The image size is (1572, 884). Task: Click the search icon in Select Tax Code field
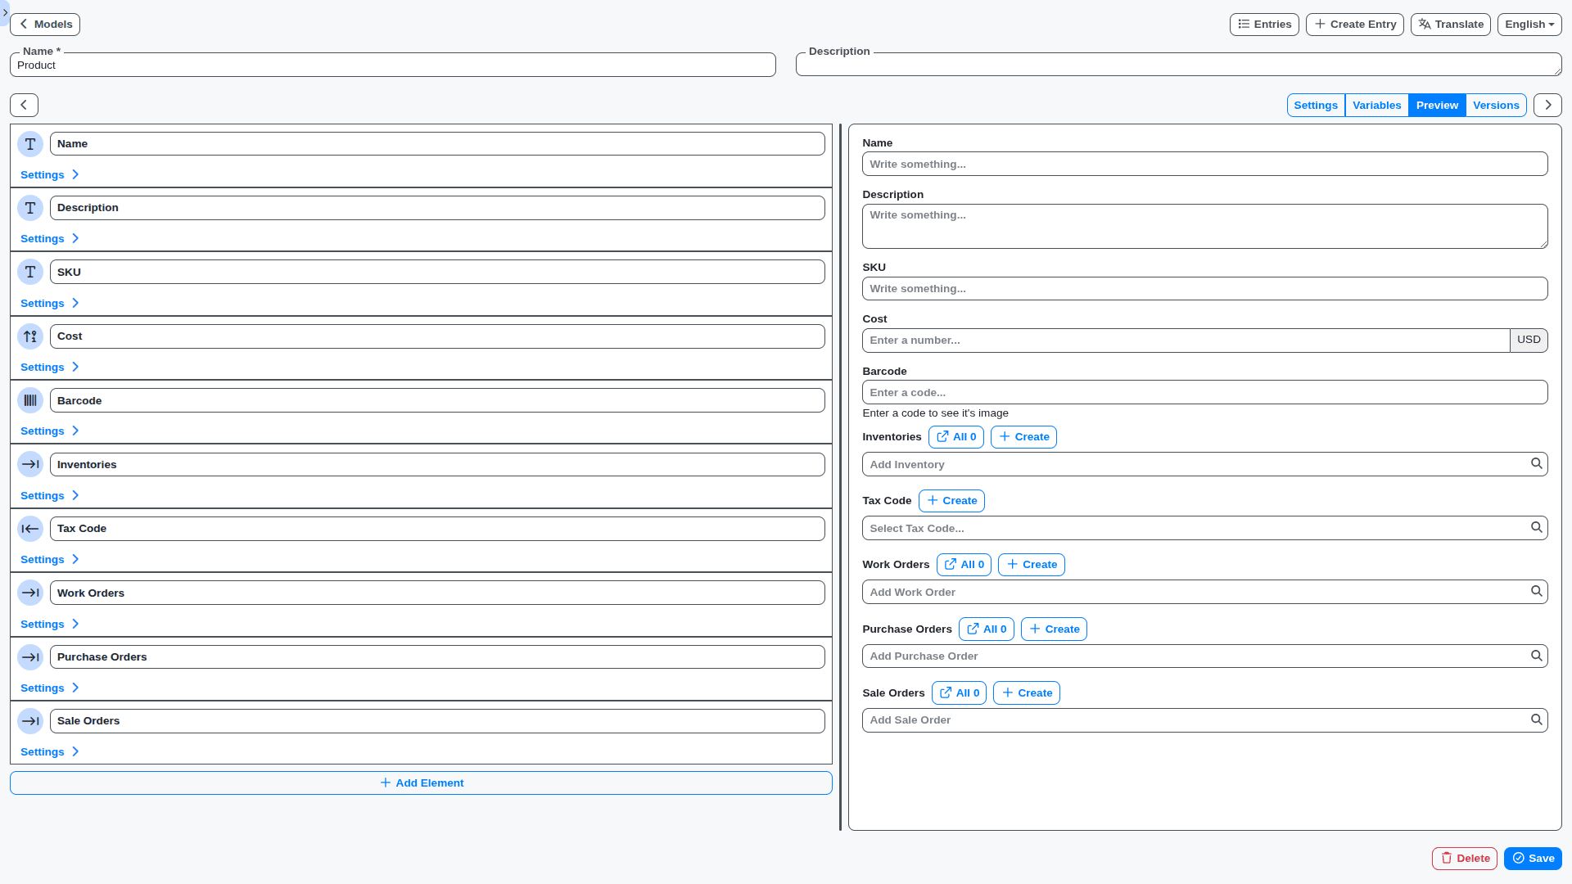[x=1536, y=526]
